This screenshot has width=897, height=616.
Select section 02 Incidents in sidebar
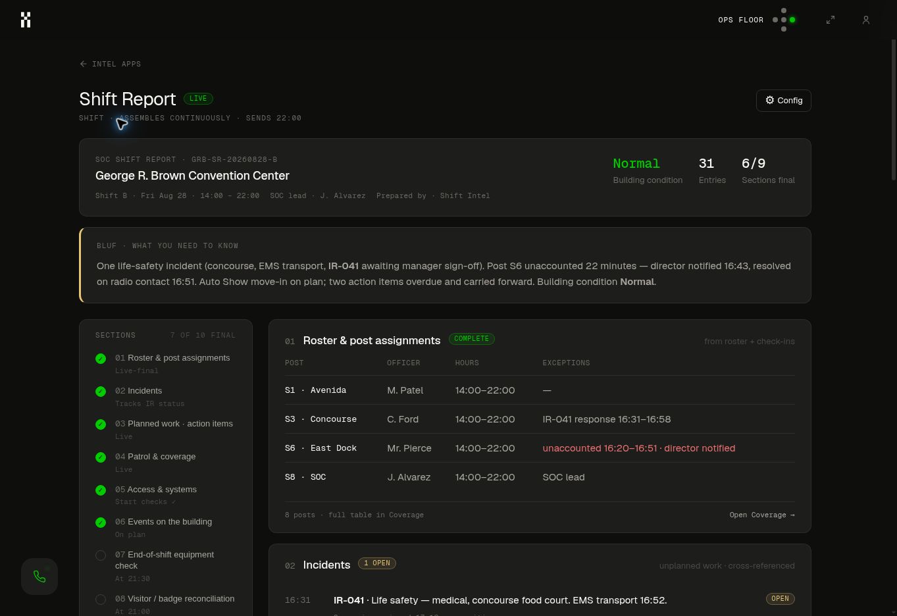pos(166,396)
